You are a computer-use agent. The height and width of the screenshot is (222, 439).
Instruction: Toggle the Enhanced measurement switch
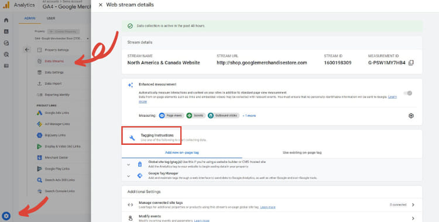(408, 93)
